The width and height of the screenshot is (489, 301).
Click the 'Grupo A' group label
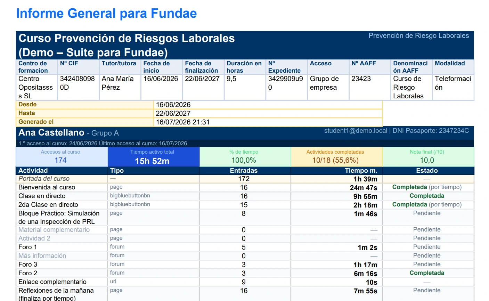click(x=105, y=133)
